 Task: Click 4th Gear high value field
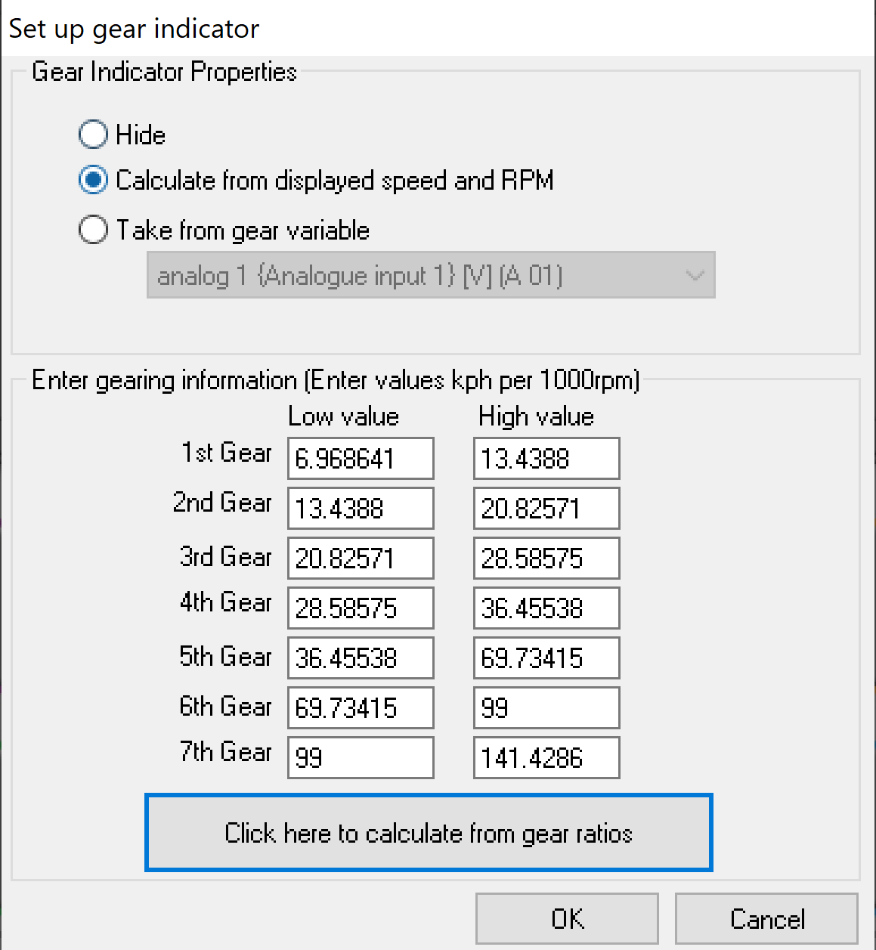point(546,608)
